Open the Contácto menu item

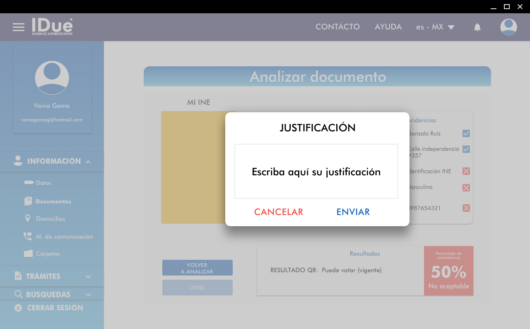tap(337, 27)
